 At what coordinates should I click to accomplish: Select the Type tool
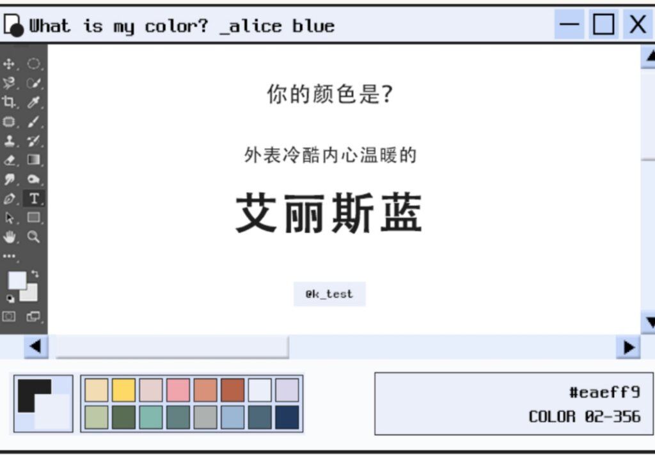[34, 199]
